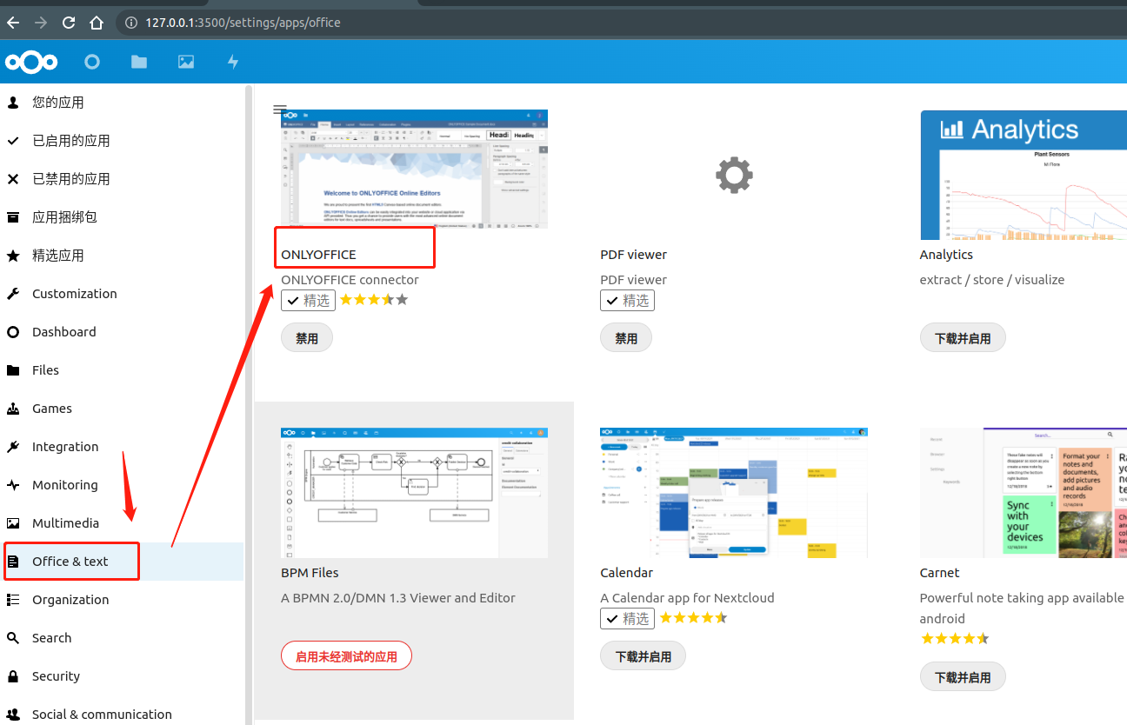Click the Nextcloud logo
This screenshot has height=725, width=1127.
coord(31,62)
